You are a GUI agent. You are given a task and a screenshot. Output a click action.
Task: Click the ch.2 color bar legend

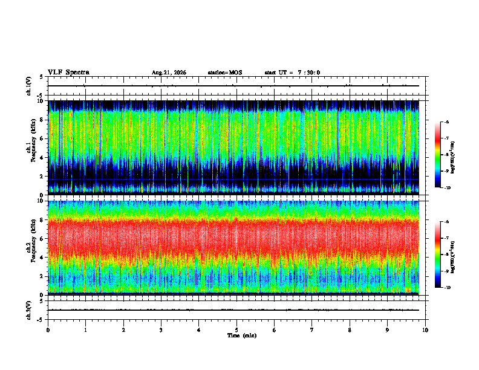tap(437, 255)
